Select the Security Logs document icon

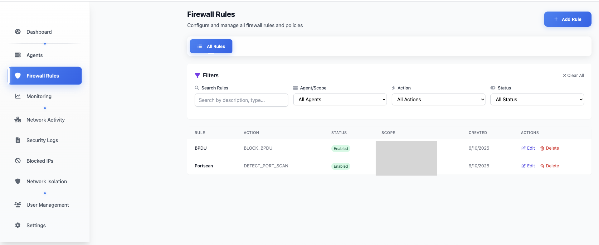pyautogui.click(x=18, y=140)
